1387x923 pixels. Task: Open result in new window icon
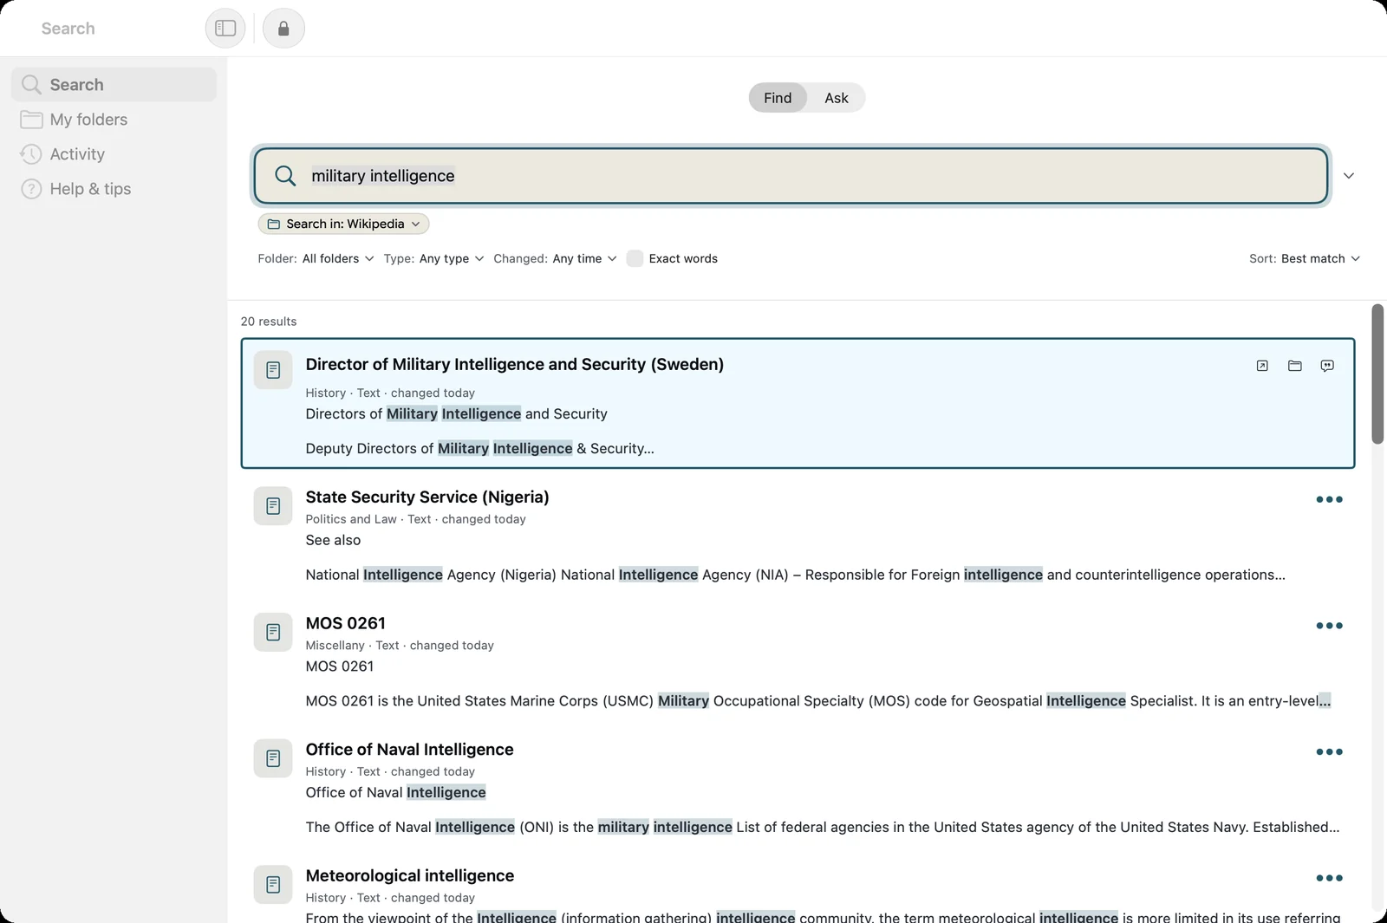coord(1262,366)
